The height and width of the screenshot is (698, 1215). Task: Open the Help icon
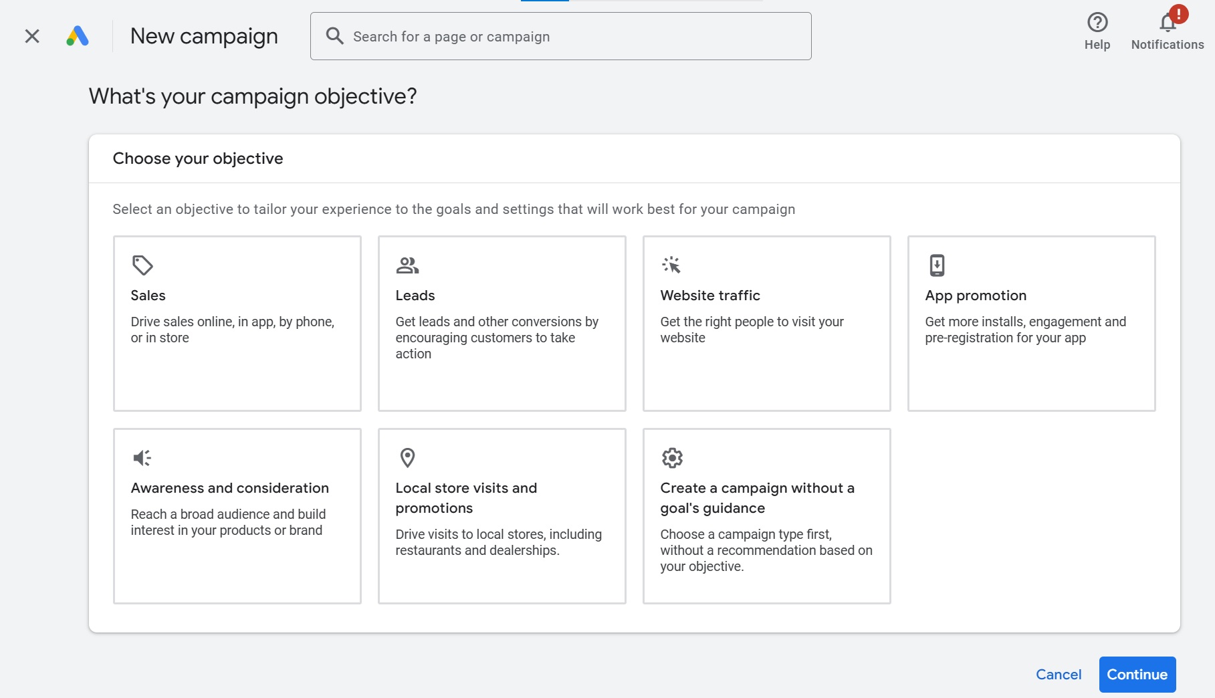point(1097,23)
